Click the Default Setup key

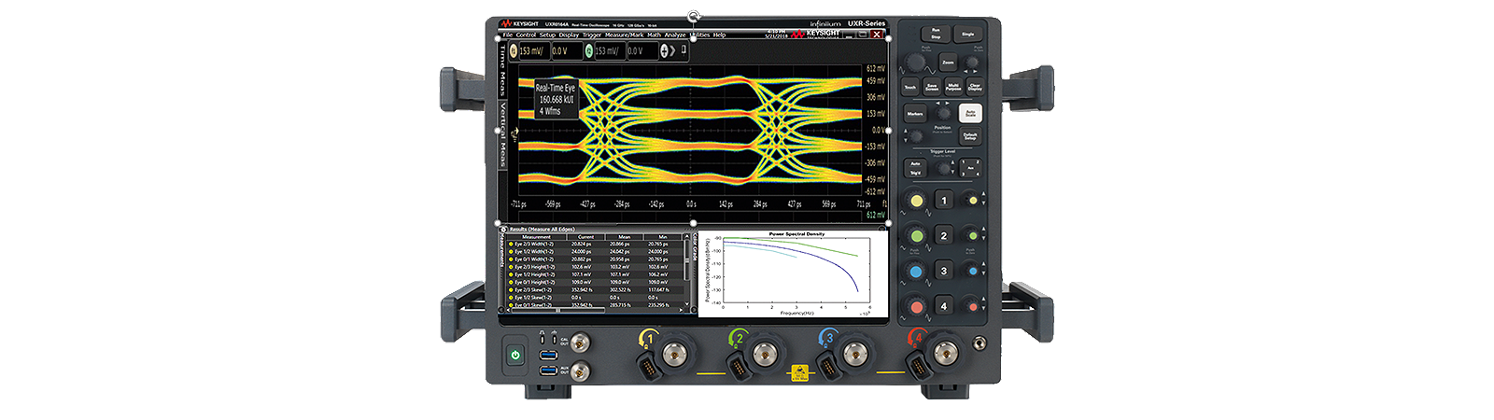tap(970, 136)
